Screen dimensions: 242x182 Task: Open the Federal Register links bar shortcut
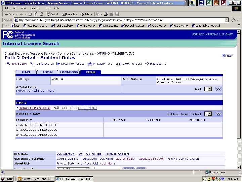coord(132,26)
